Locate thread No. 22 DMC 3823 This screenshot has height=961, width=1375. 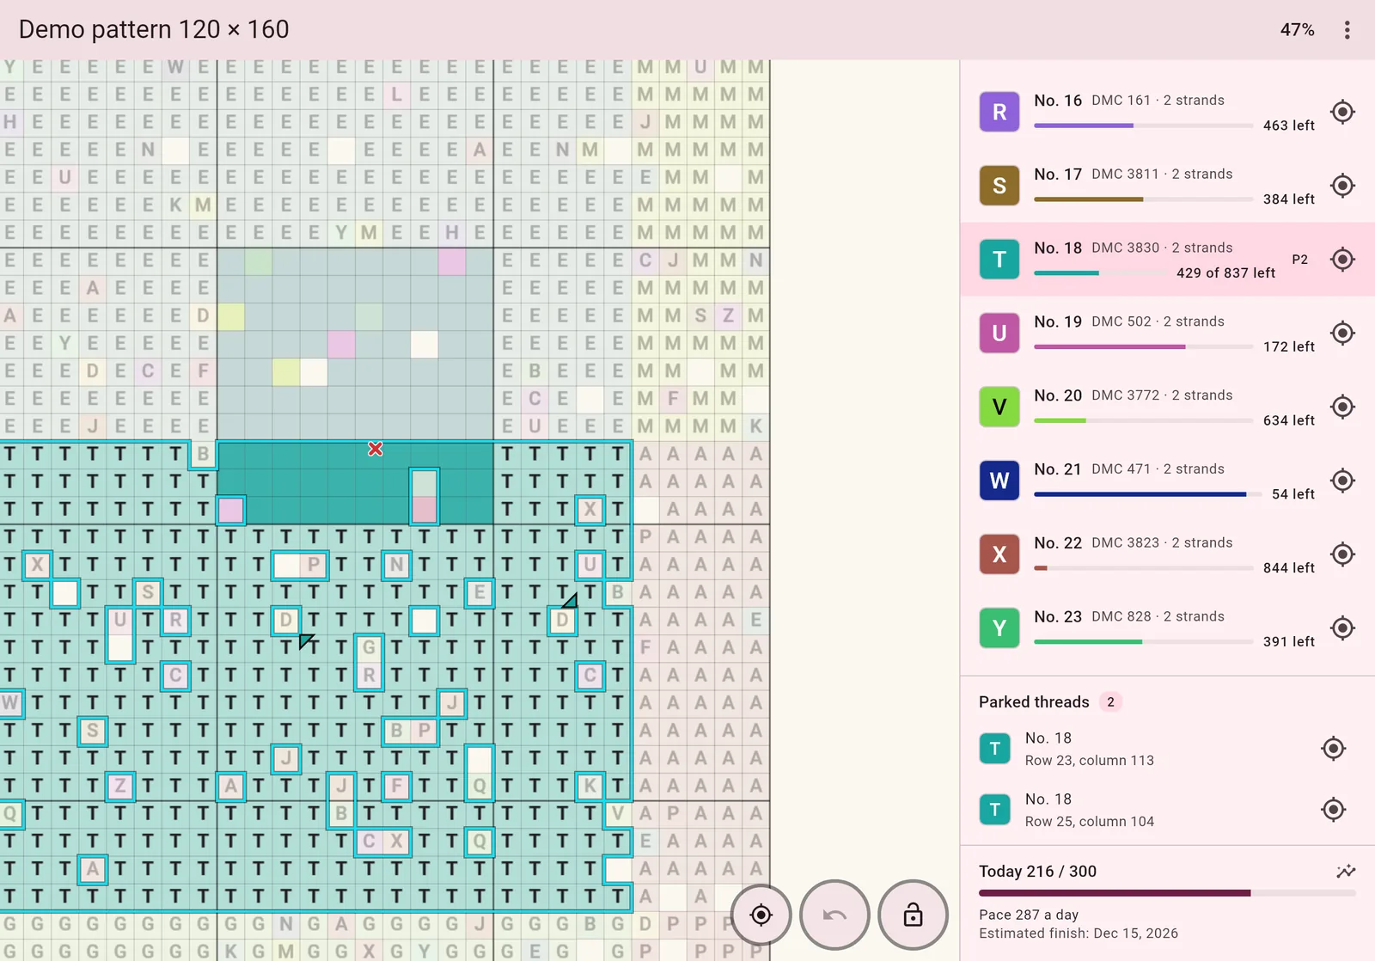pos(1342,554)
